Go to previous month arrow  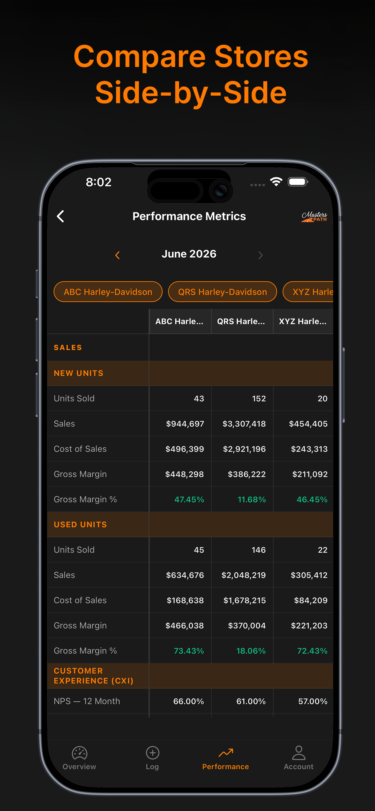[117, 255]
